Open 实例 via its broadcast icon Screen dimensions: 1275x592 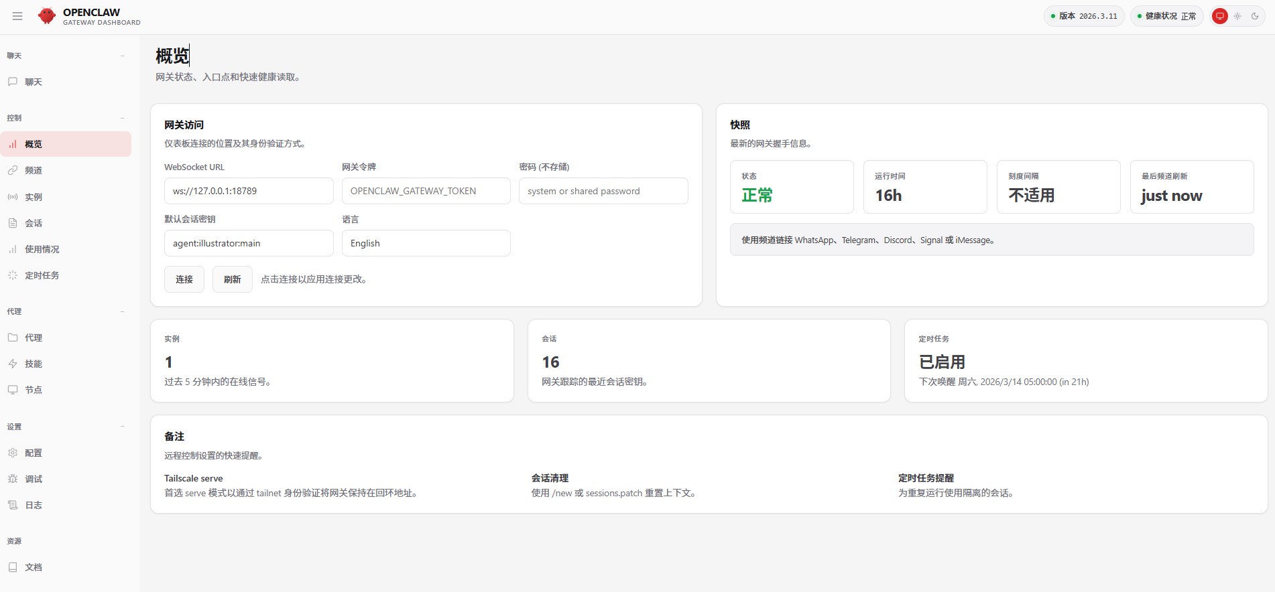pyautogui.click(x=13, y=197)
